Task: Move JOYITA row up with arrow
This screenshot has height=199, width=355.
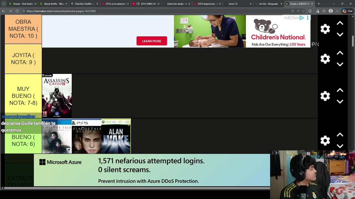Action: (x=340, y=53)
